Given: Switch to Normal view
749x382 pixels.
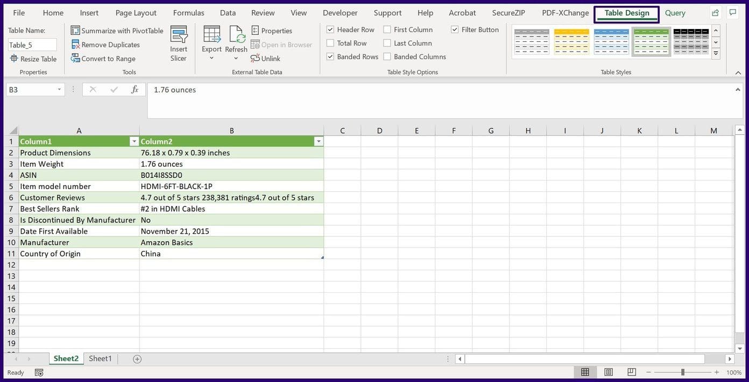Looking at the screenshot, I should point(585,372).
